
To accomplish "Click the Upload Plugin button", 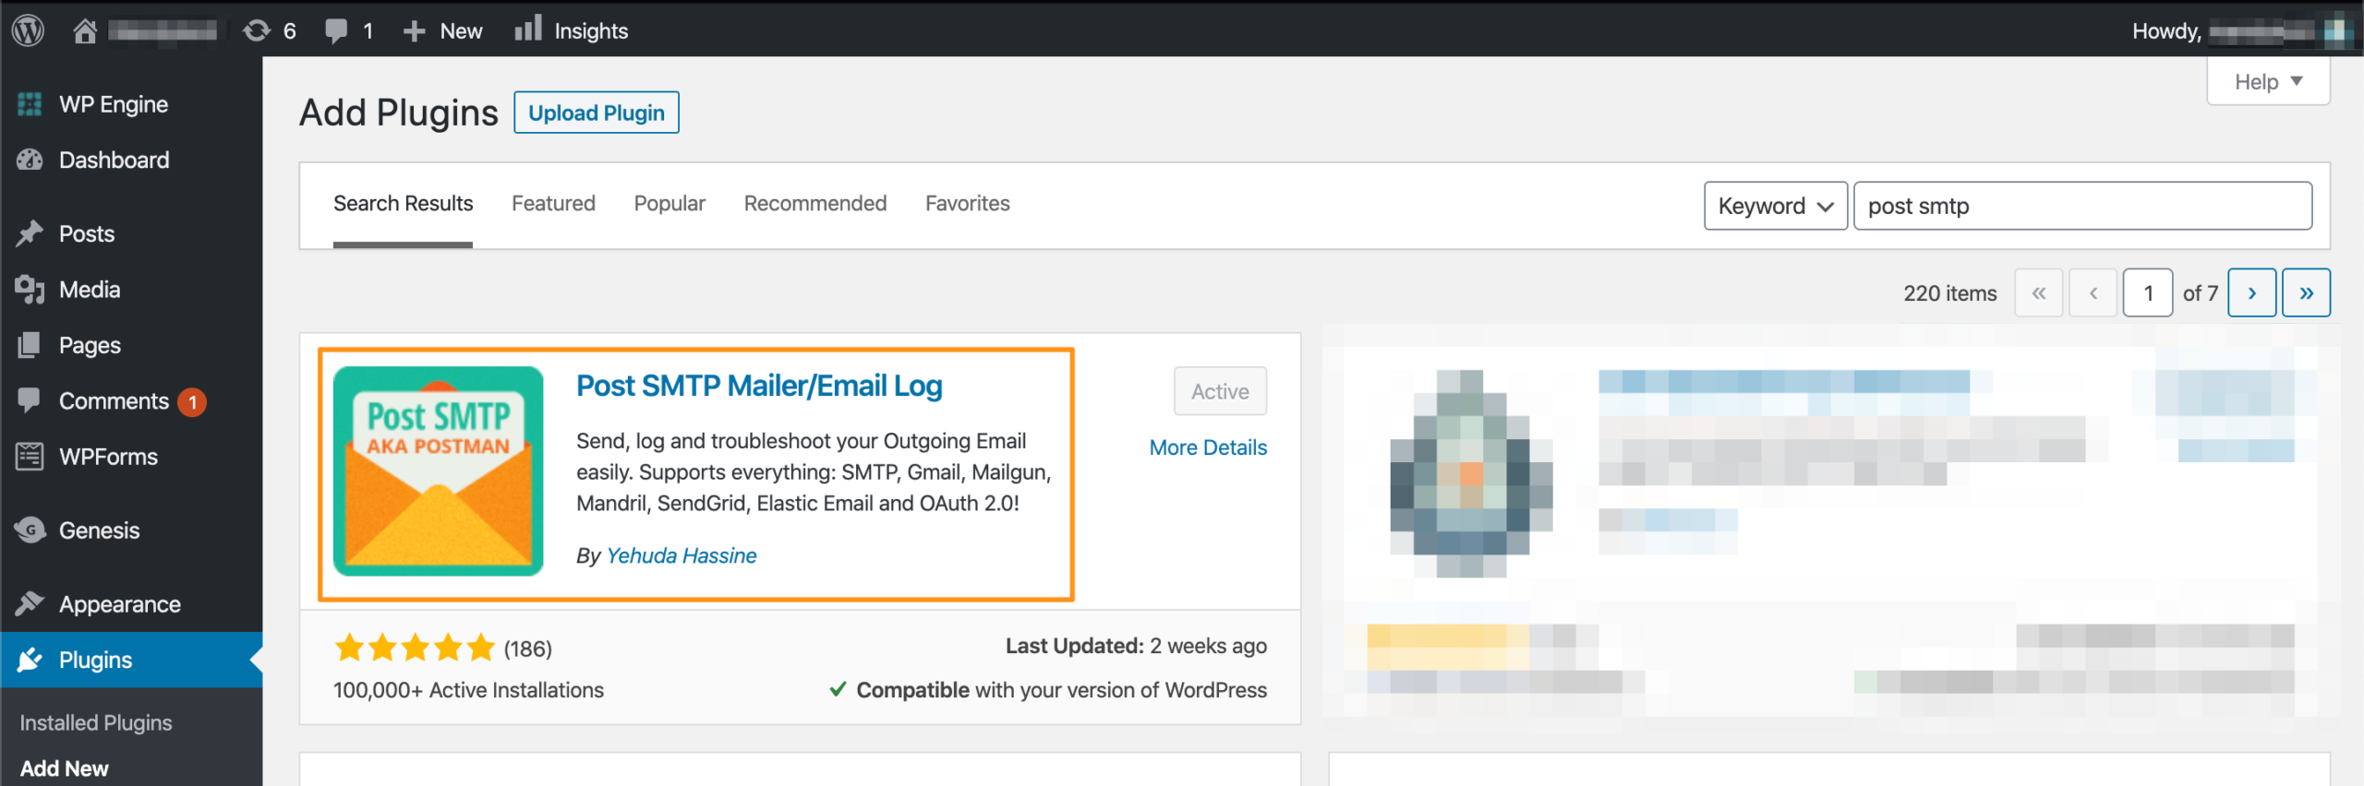I will pos(596,113).
